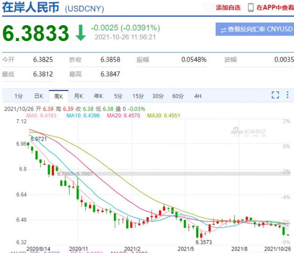
Task: Select the 年K chart tab
Action: click(x=98, y=96)
